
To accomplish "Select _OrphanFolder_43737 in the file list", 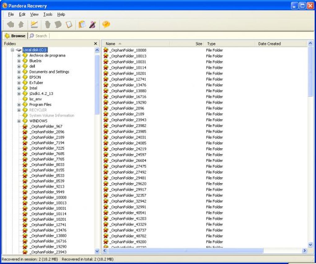I will coord(128,230).
